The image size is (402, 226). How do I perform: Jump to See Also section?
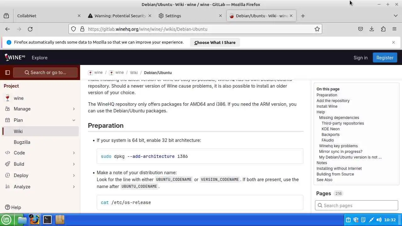pos(324,180)
